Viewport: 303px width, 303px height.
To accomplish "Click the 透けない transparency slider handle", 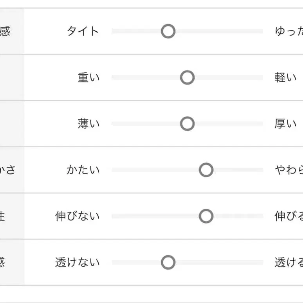I will pos(168,262).
